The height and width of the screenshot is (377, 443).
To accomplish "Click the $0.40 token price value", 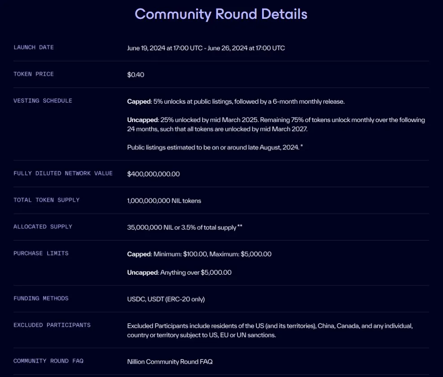I will [136, 75].
